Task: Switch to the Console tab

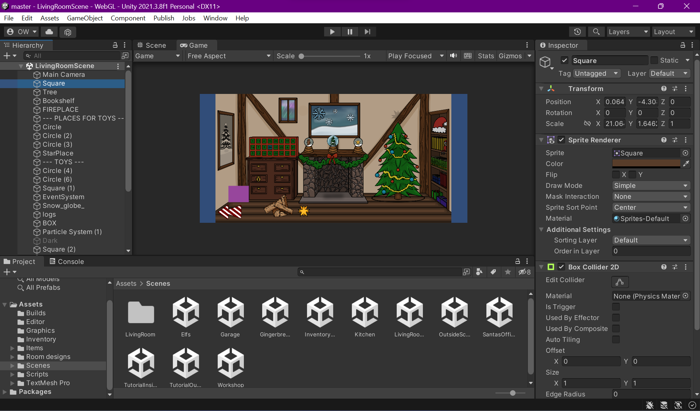Action: (x=67, y=261)
